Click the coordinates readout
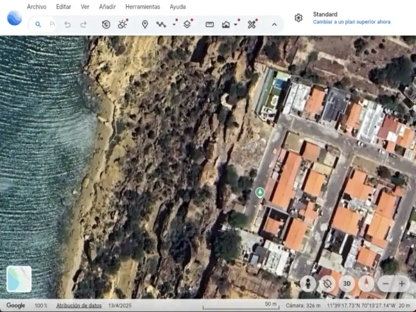 pyautogui.click(x=361, y=305)
